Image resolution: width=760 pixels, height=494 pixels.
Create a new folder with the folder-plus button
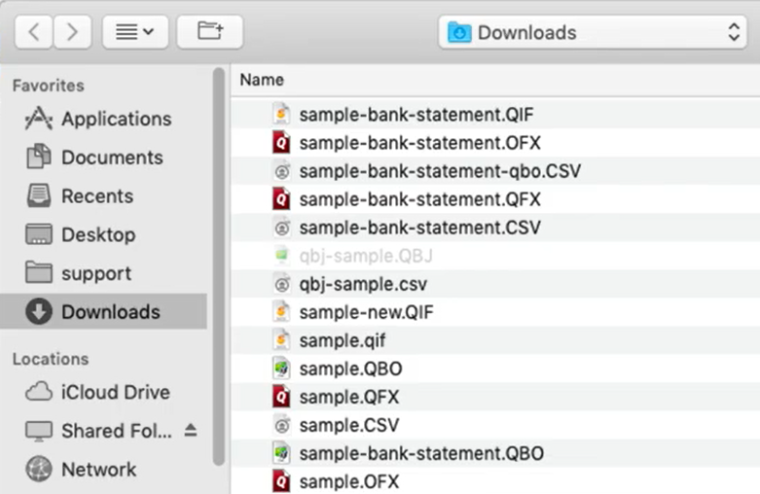(x=210, y=32)
